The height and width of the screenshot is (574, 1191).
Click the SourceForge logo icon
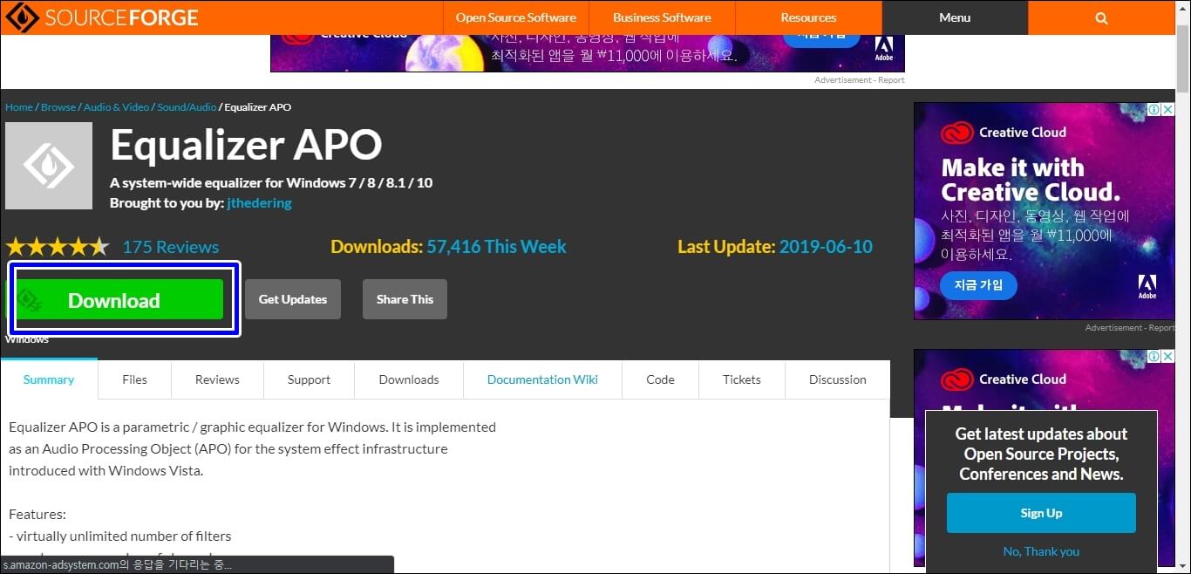[21, 17]
